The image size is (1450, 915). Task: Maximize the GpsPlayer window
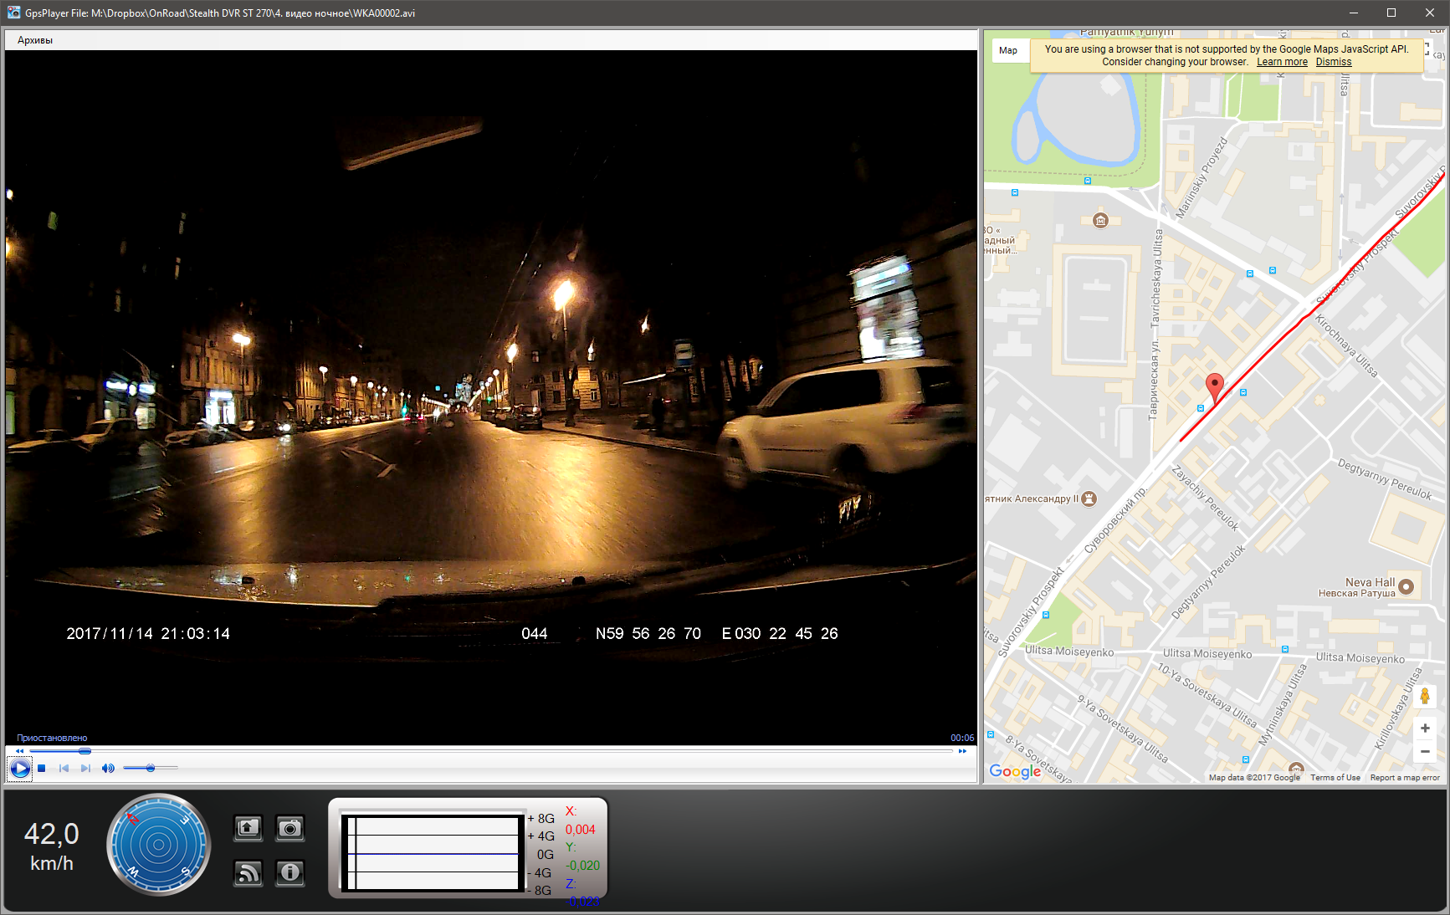pyautogui.click(x=1391, y=13)
